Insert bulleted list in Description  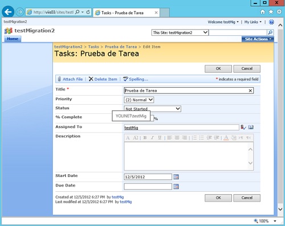point(201,138)
